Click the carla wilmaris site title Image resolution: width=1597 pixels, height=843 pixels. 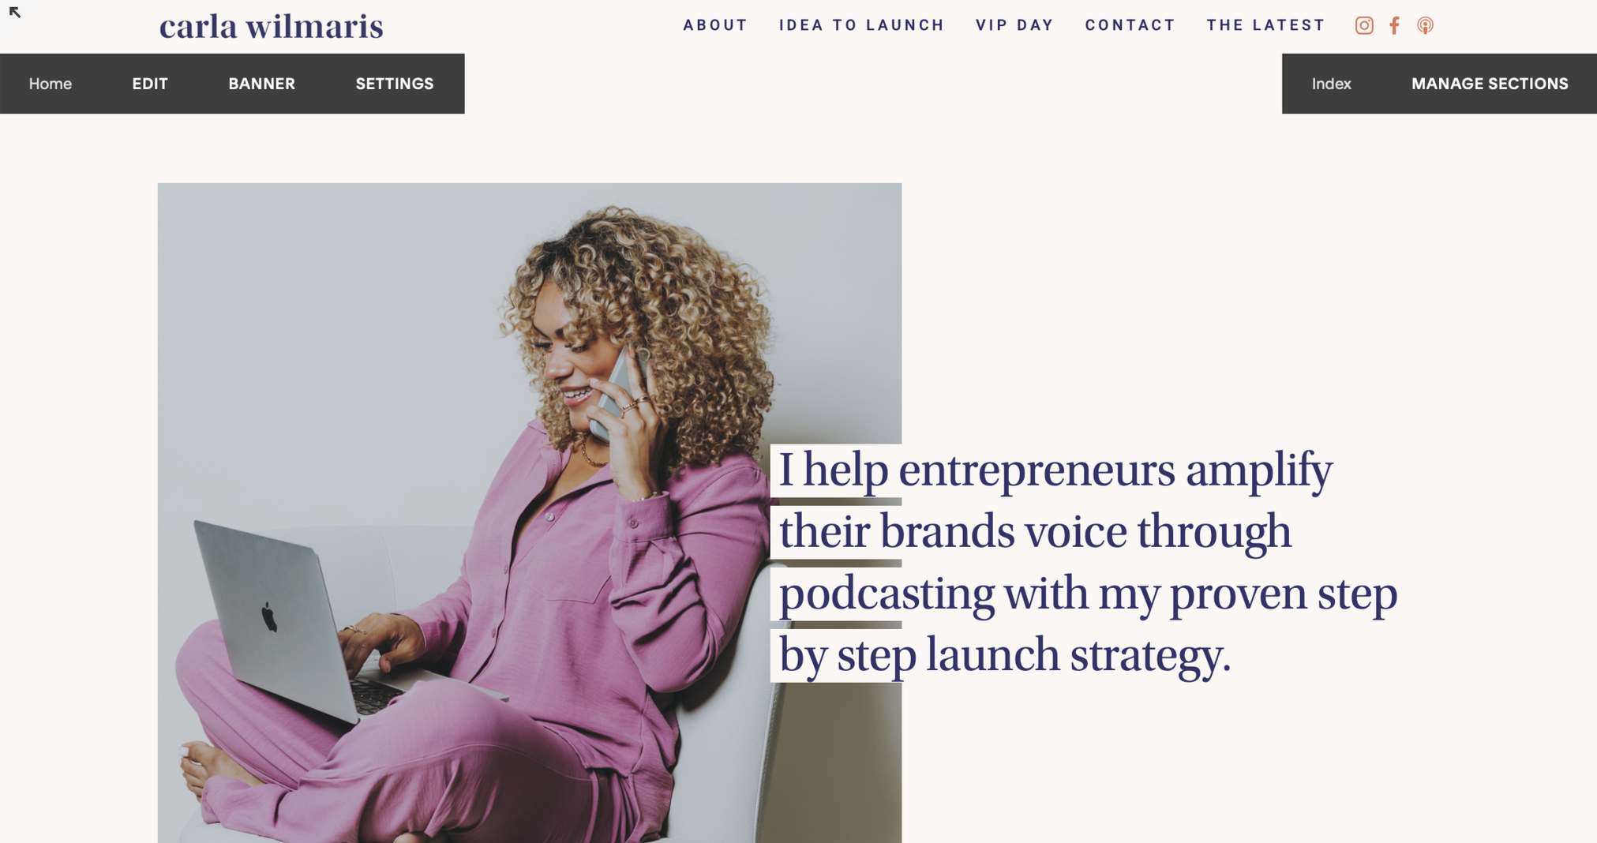(x=271, y=26)
